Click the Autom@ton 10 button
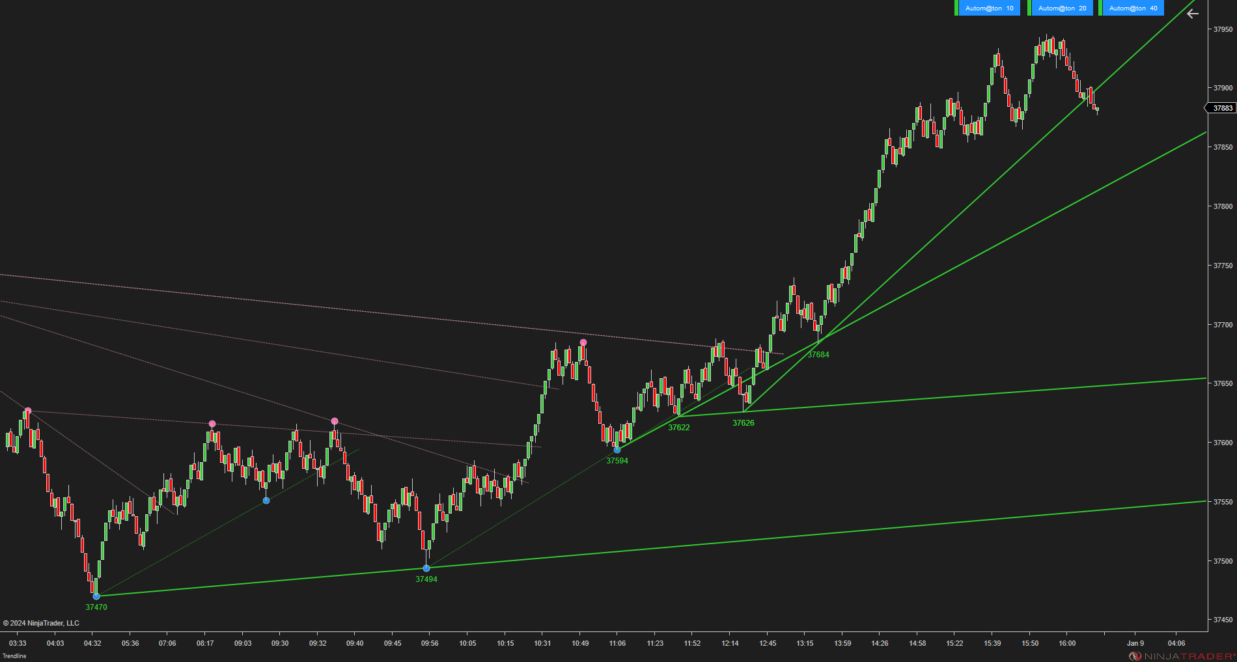Screen dimensions: 1237x662 989,8
